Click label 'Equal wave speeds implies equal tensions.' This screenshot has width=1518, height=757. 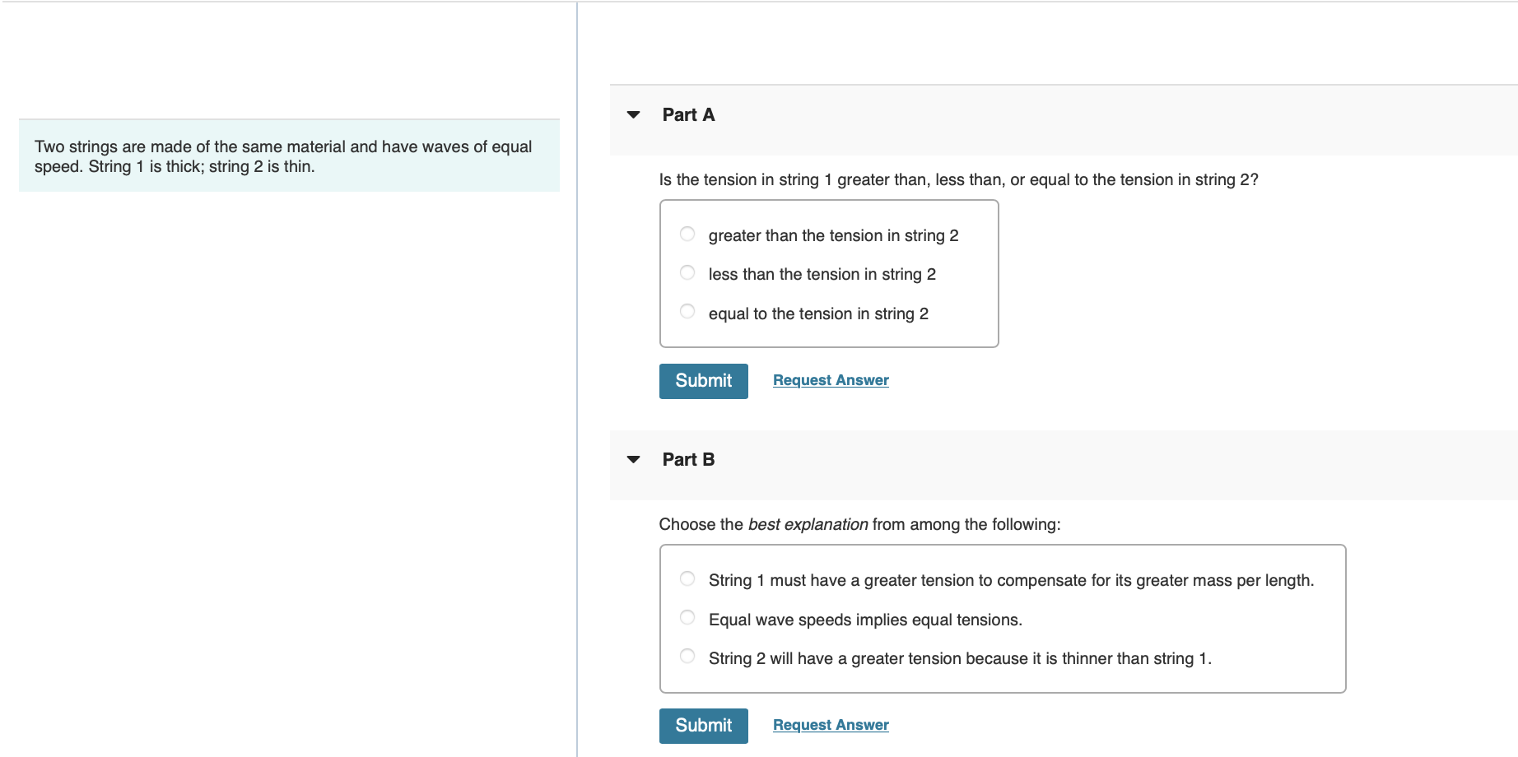(865, 620)
